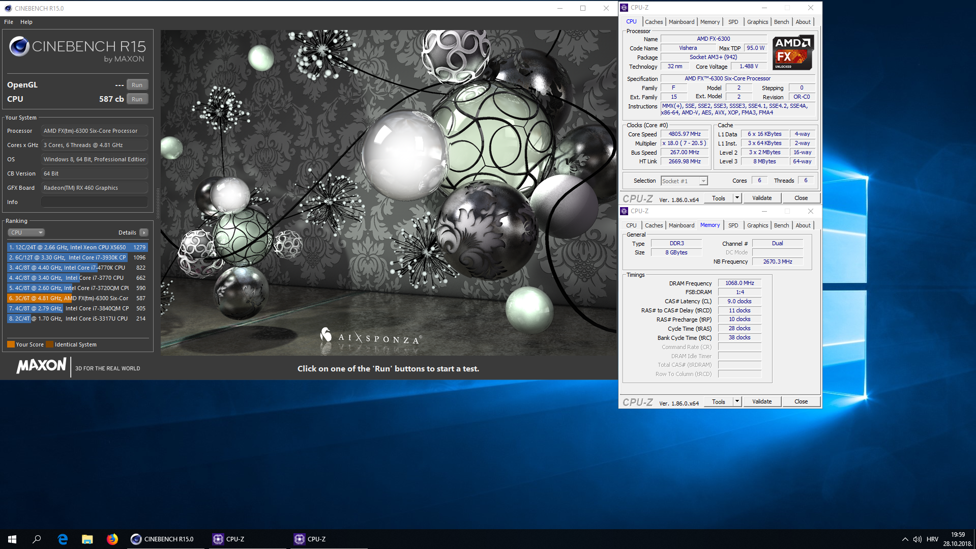976x549 pixels.
Task: Click AMD FX logo in CPU-Z
Action: 793,52
